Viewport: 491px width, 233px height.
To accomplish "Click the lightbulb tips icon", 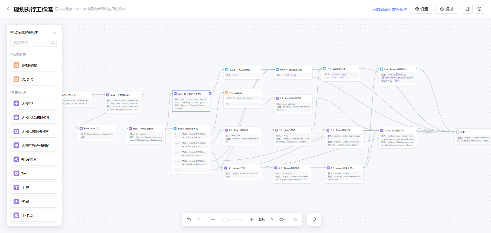I will coord(314,219).
